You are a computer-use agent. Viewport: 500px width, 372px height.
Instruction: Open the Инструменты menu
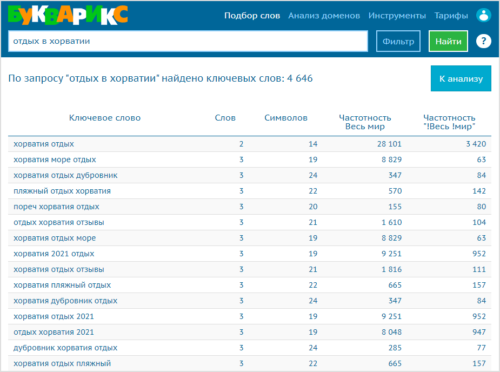click(397, 16)
